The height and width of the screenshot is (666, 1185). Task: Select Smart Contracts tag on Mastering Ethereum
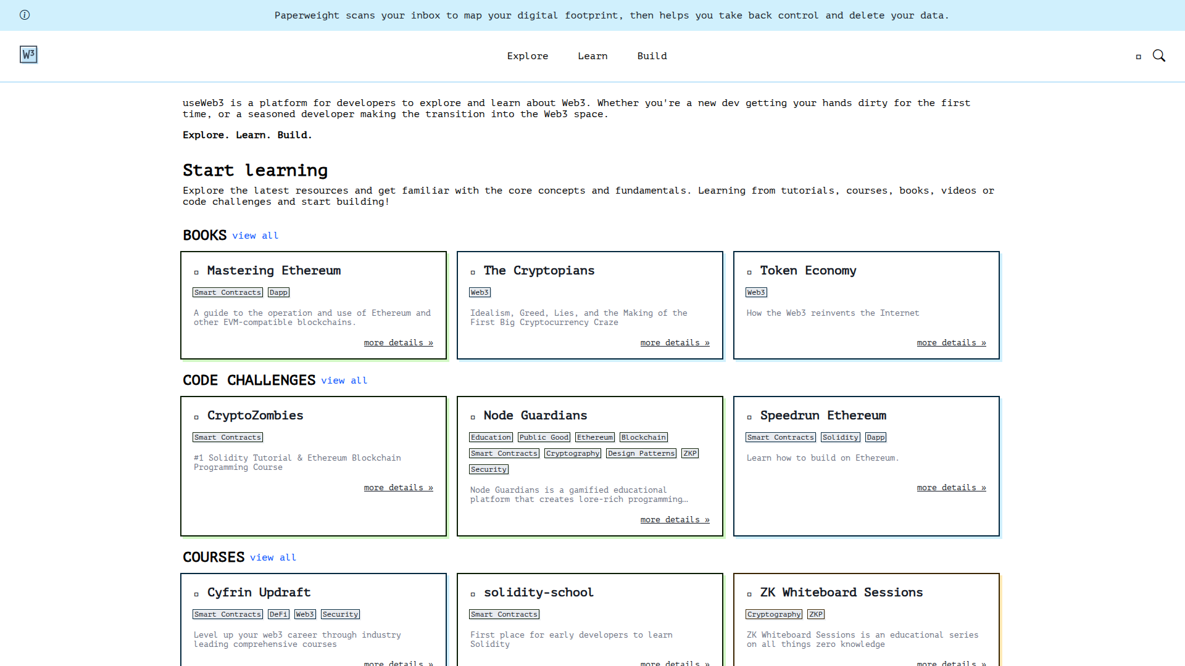click(228, 292)
